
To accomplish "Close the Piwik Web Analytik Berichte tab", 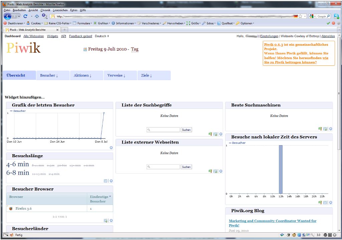I will tap(57, 30).
